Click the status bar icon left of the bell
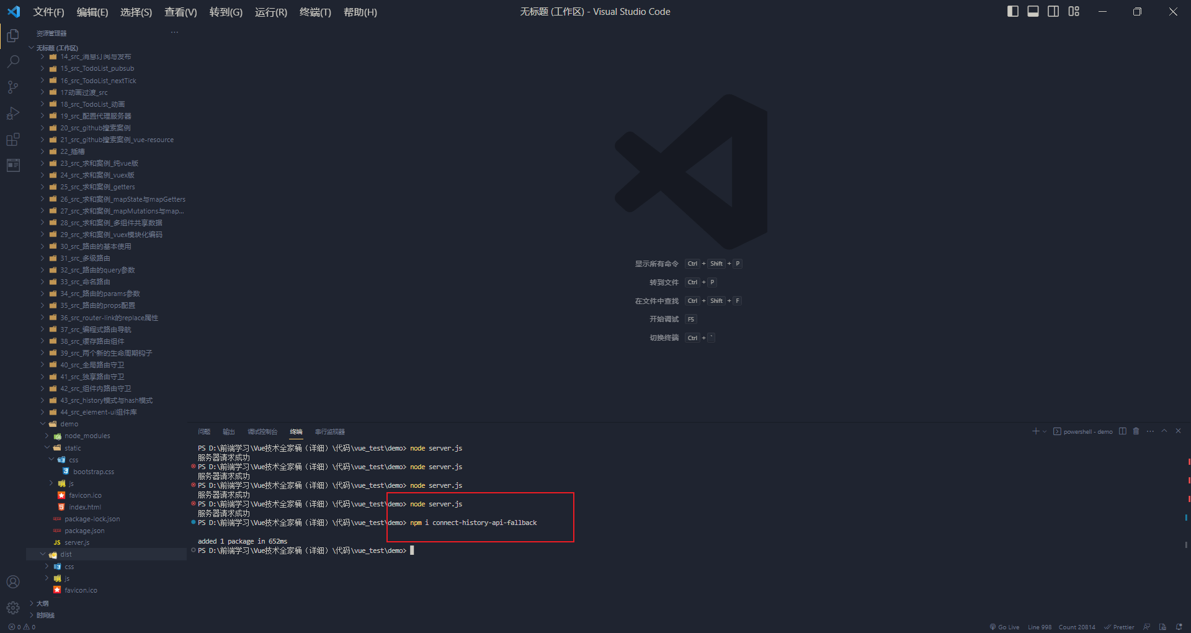 pos(1163,627)
